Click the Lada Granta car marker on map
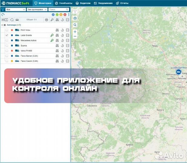 179,72
